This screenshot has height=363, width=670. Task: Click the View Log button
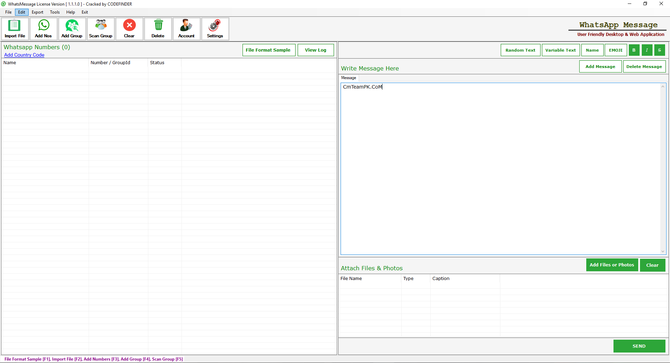click(316, 50)
